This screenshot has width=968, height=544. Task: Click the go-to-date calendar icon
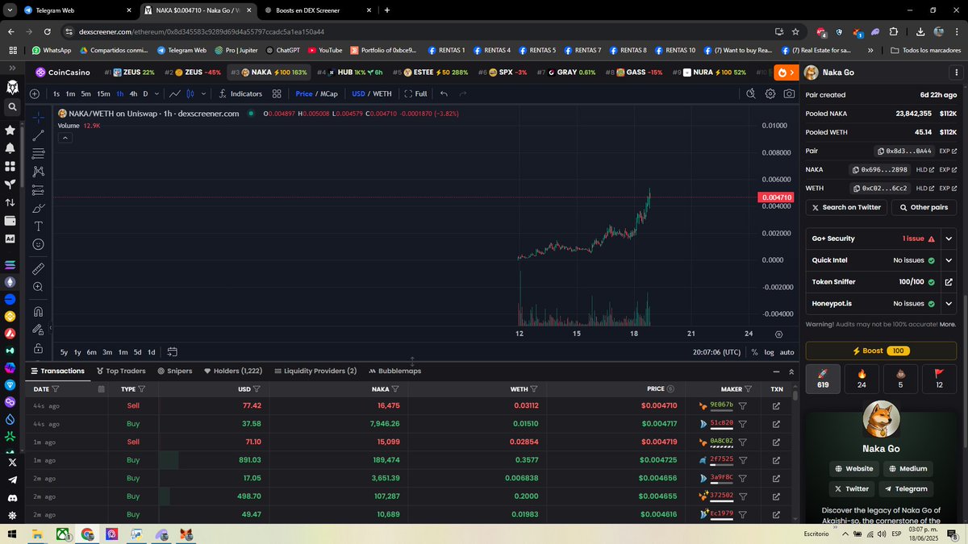[172, 352]
